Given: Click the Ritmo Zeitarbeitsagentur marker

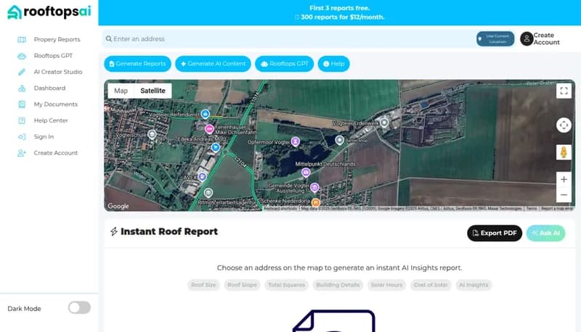Looking at the screenshot, I should coord(208,192).
